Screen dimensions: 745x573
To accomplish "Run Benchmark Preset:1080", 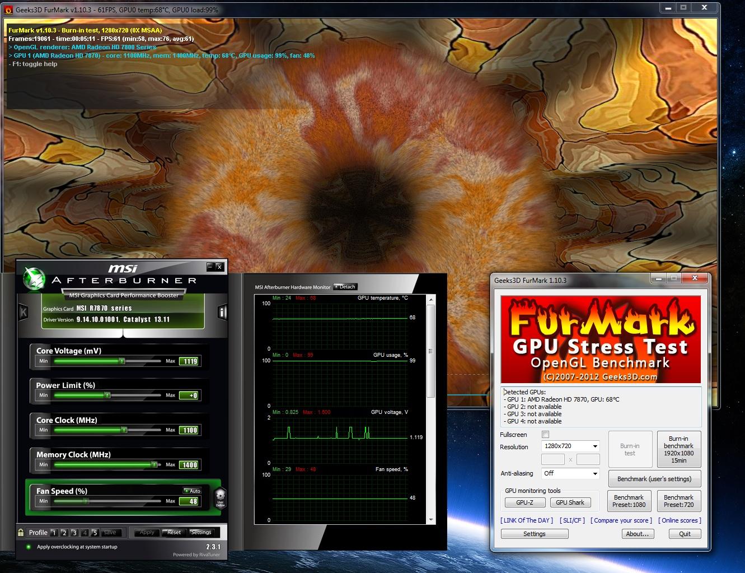I will click(629, 501).
